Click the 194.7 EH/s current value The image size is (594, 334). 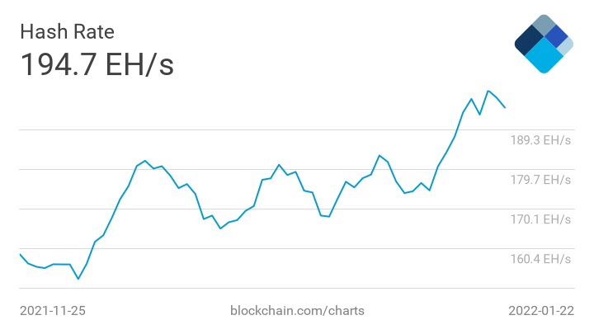tap(97, 64)
